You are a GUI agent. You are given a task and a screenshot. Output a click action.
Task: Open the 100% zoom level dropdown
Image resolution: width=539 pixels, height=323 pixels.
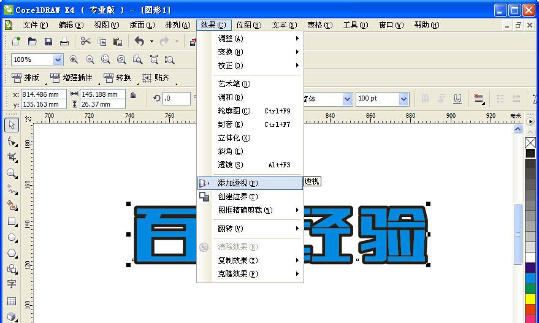[x=58, y=60]
